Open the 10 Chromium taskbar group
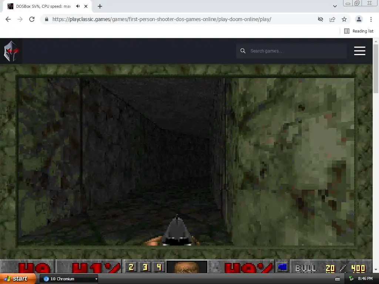The height and width of the screenshot is (284, 379). coord(69,279)
